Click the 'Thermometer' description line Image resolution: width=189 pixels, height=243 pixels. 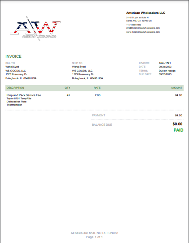coord(14,105)
